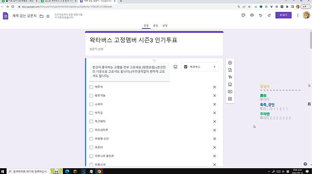The width and height of the screenshot is (312, 174).
Task: Click the preview eye icon
Action: pyautogui.click(x=252, y=15)
